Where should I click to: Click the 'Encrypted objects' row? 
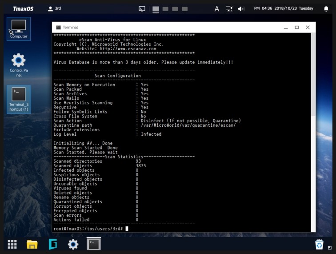click(x=96, y=211)
